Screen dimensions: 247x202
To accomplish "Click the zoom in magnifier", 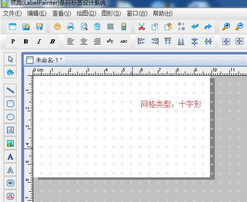I will [226, 26].
